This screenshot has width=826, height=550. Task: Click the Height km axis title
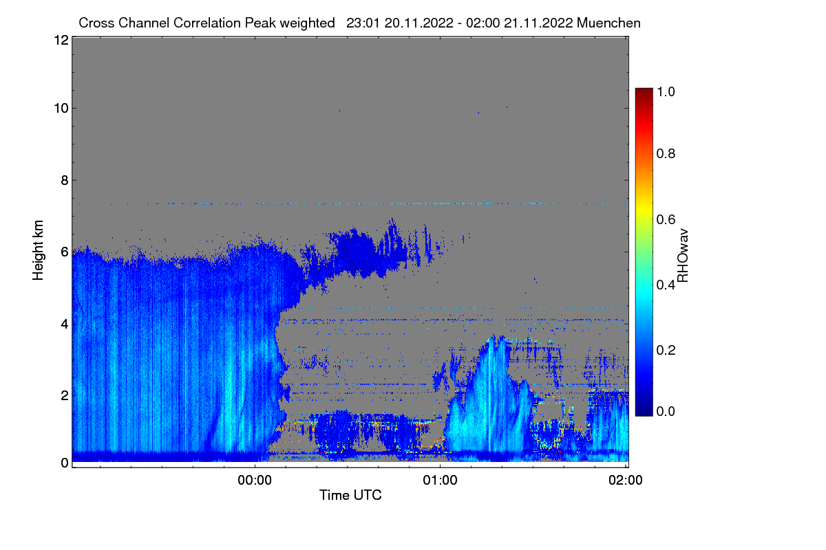point(39,248)
